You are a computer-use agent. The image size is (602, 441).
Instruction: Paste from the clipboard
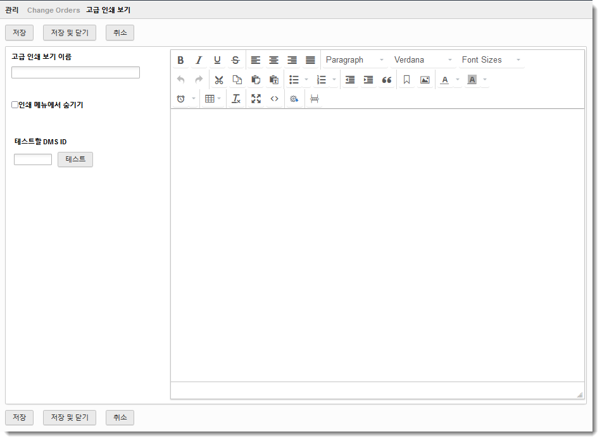(256, 80)
